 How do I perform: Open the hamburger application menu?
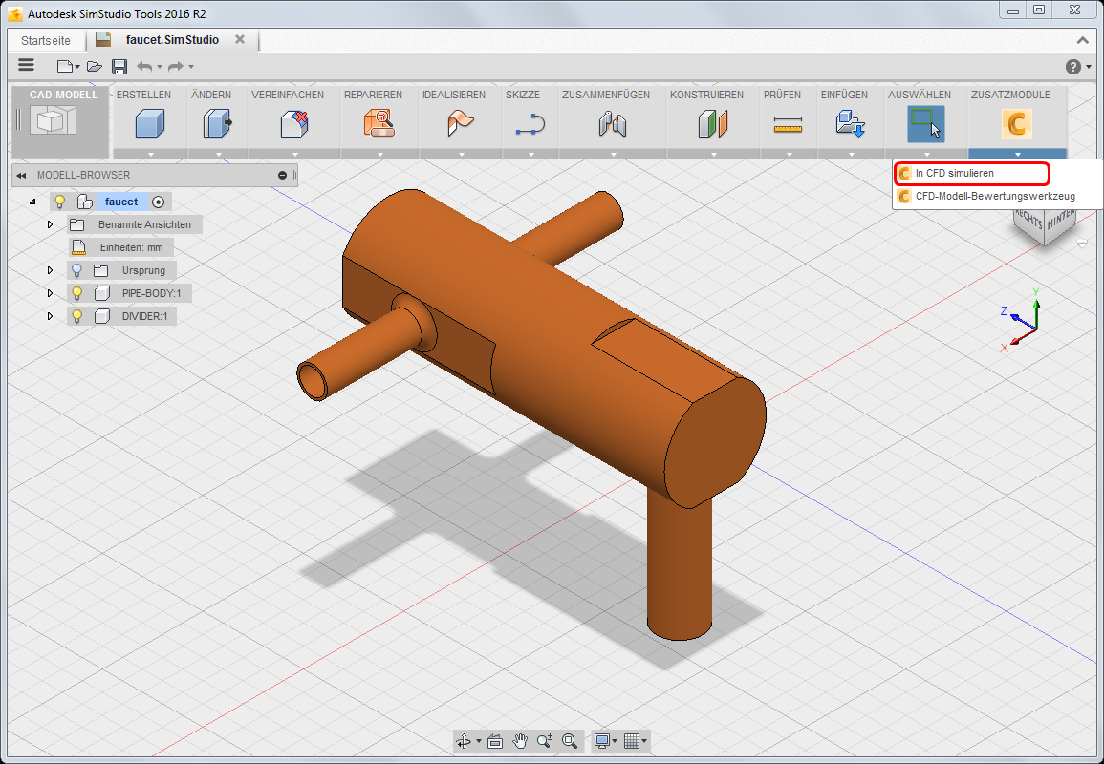tap(26, 66)
